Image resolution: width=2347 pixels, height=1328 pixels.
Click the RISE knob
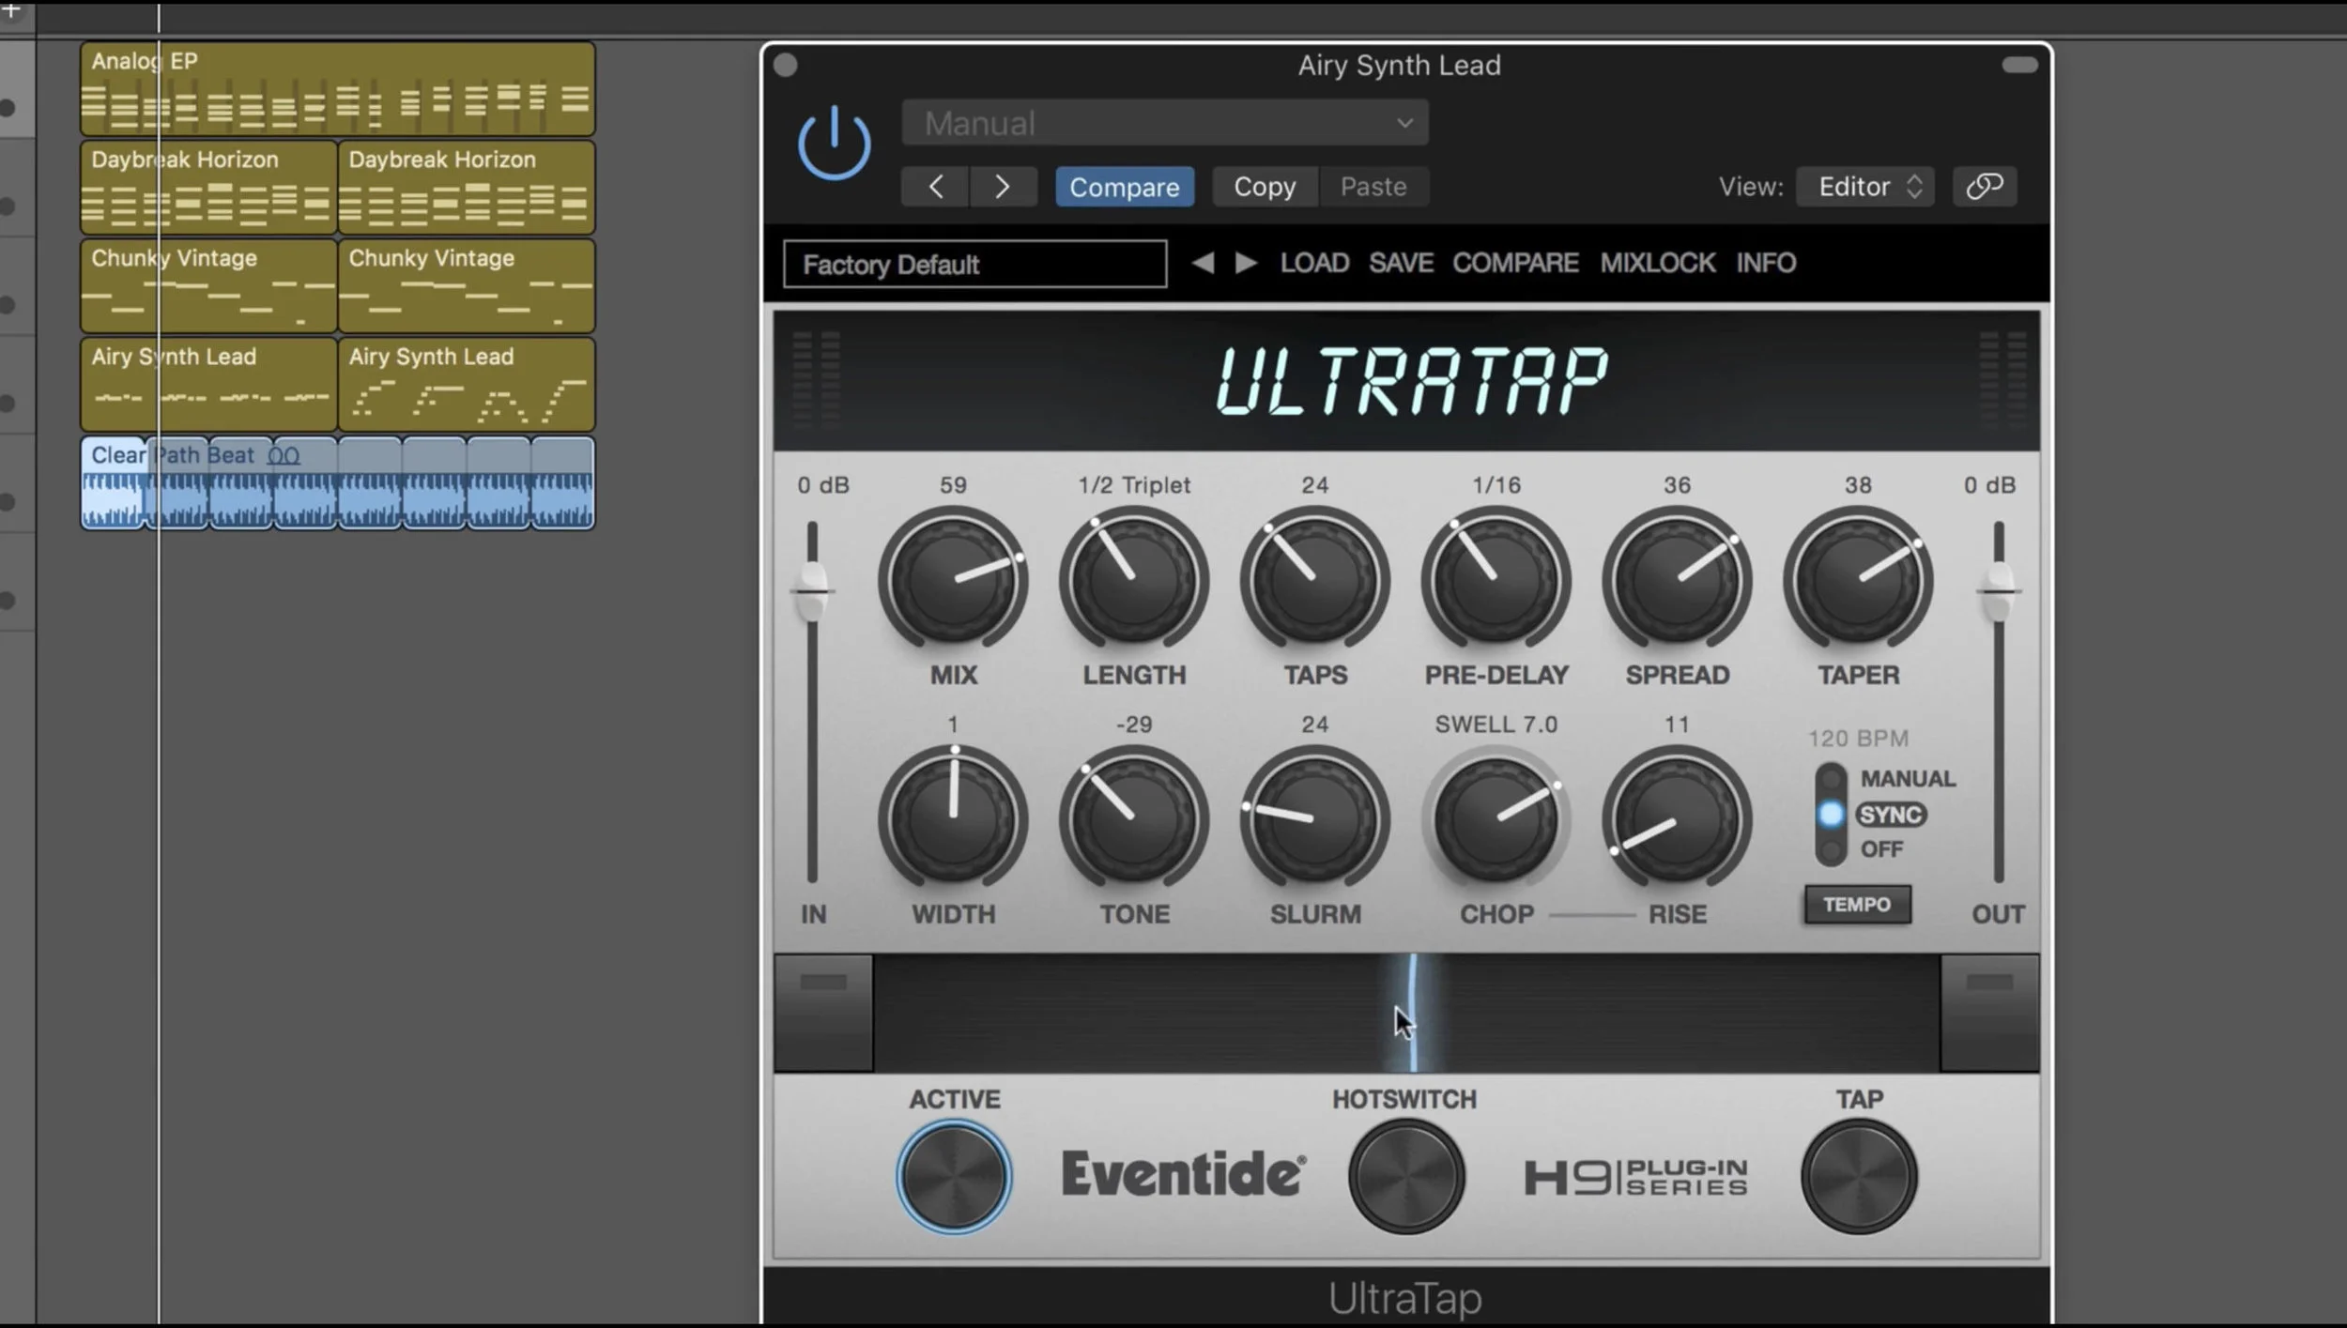pos(1677,819)
